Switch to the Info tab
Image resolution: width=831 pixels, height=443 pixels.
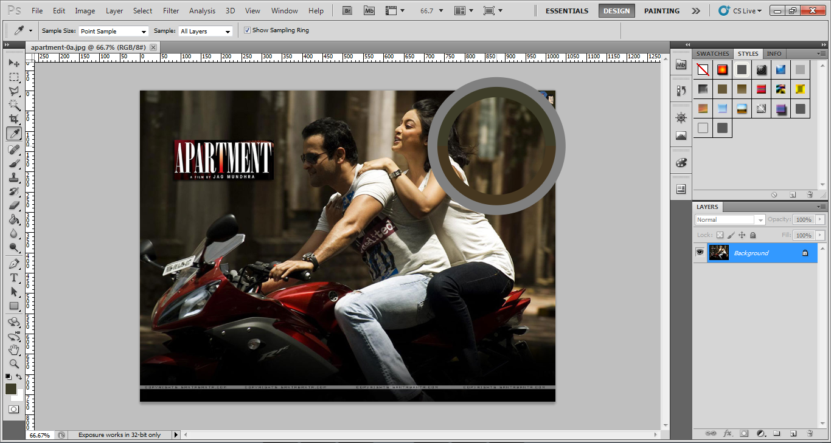click(774, 53)
